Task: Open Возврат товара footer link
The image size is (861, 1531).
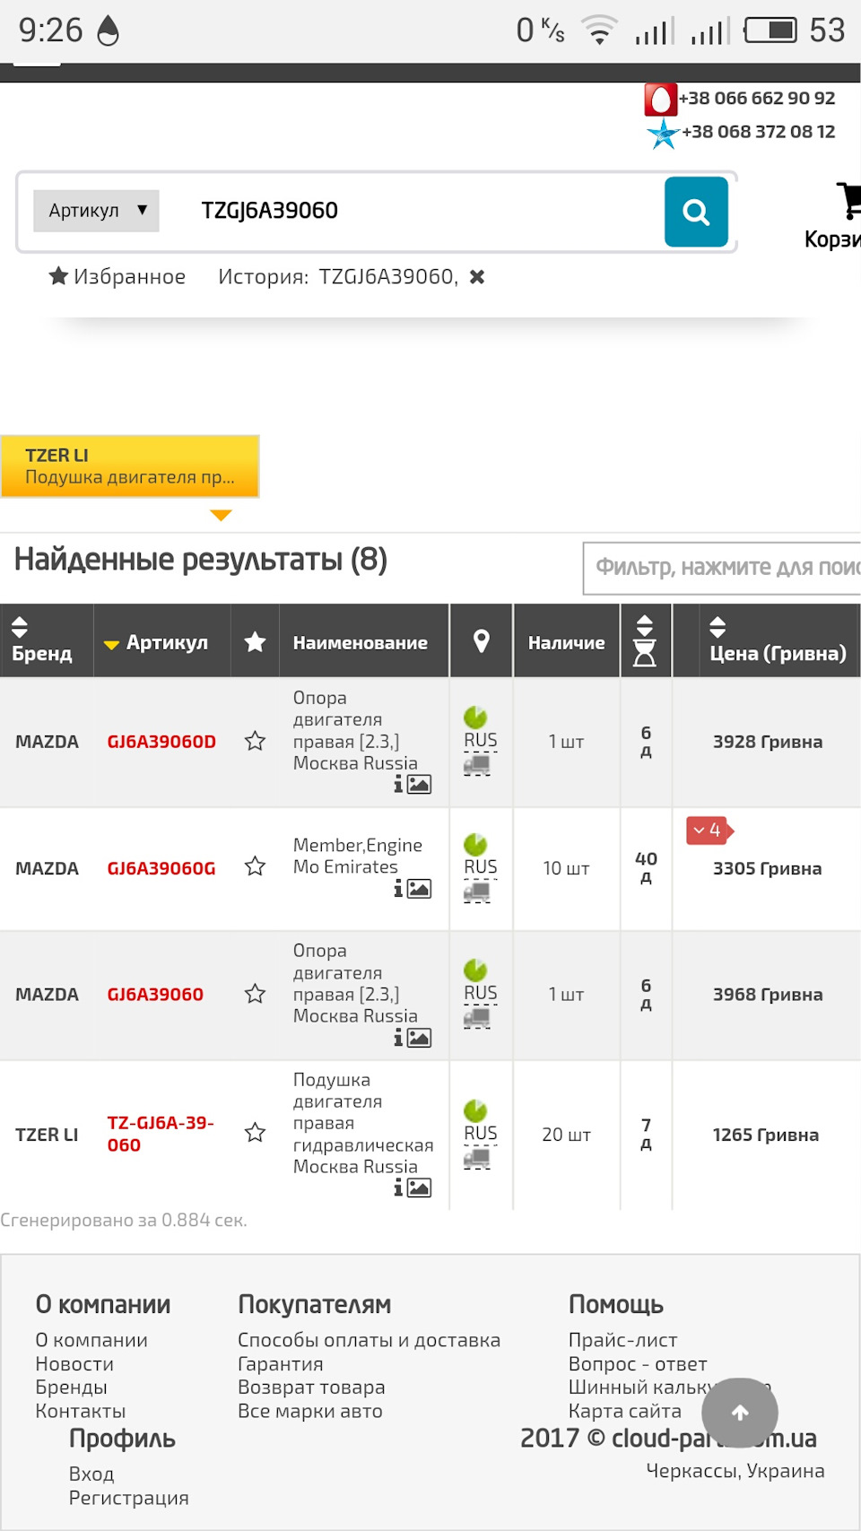Action: pos(311,1387)
